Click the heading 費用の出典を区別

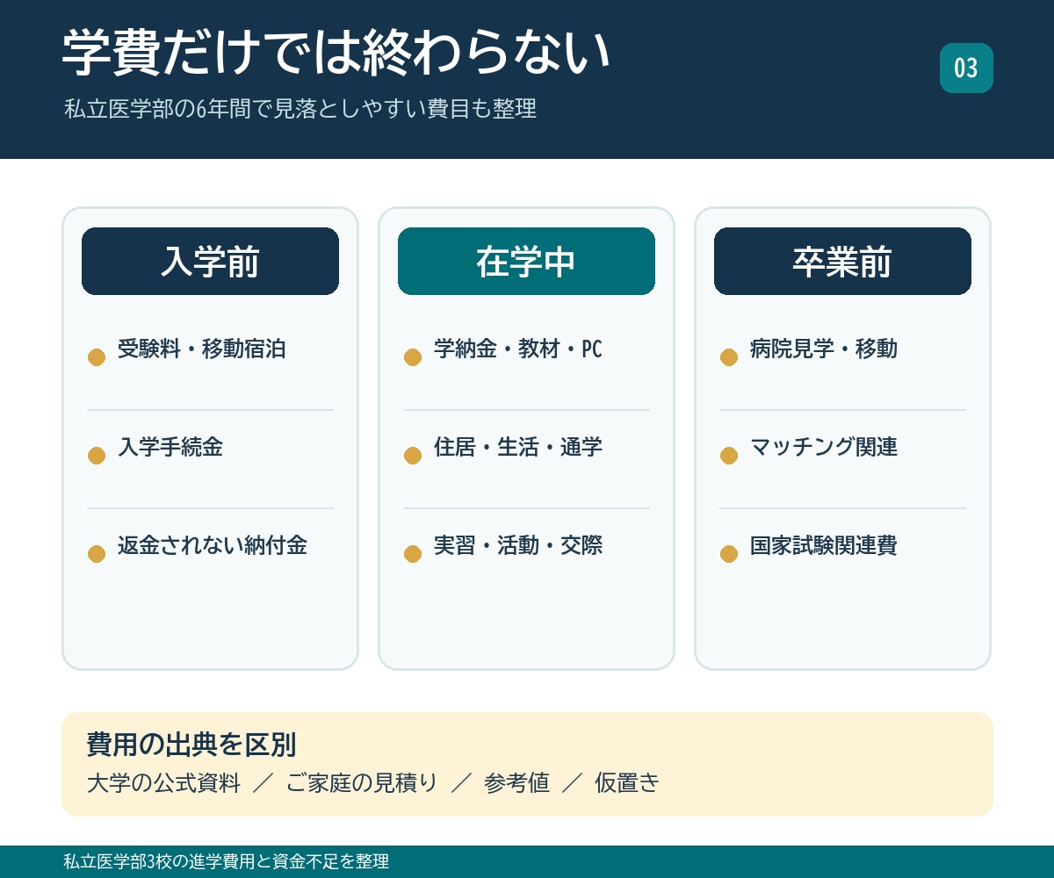pyautogui.click(x=191, y=745)
